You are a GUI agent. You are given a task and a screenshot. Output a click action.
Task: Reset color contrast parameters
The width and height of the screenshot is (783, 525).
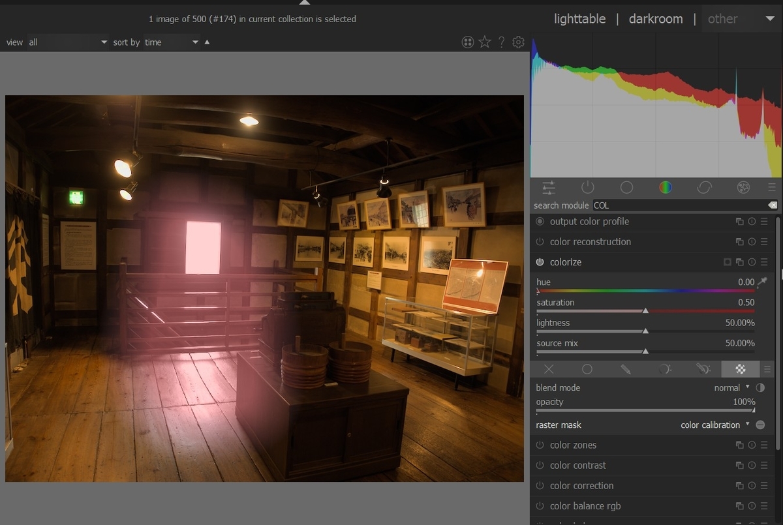click(752, 466)
